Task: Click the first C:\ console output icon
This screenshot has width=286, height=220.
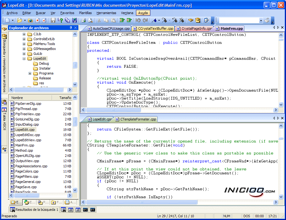Action: click(x=85, y=210)
